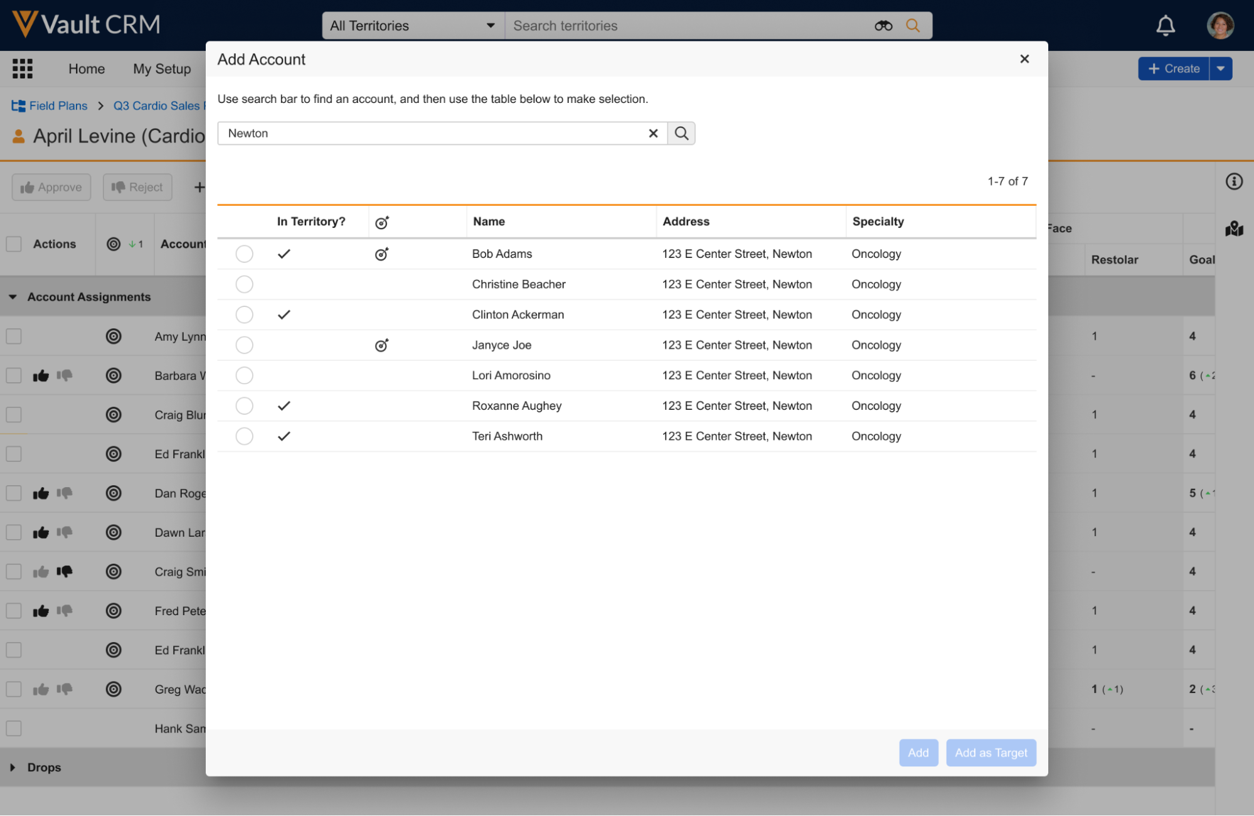Click the Field Plans breadcrumb link
Screen dimensions: 1254x816
(x=58, y=105)
